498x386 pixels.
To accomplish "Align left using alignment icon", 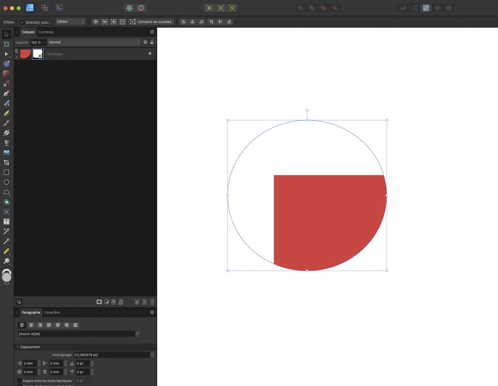I will click(x=183, y=22).
